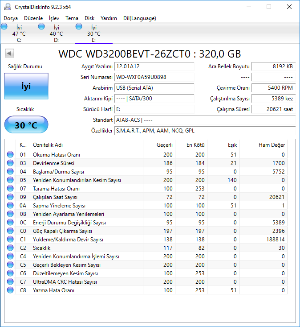Select the Geçerli Bekleyen Kesim Sayısı text

pyautogui.click(x=67, y=265)
